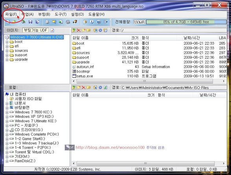
Task: Expand the Windows 7 7600 K(C:) drive
Action: tap(7, 112)
